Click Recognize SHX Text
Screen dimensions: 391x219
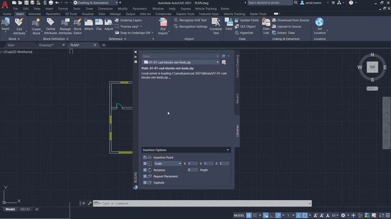pos(191,20)
